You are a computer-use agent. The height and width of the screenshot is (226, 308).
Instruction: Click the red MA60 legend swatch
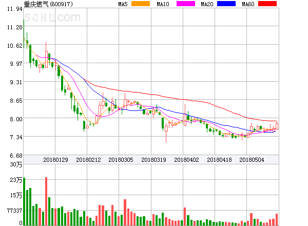coord(267,4)
